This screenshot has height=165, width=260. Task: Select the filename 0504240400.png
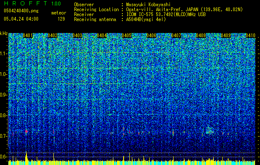[x=21, y=11]
